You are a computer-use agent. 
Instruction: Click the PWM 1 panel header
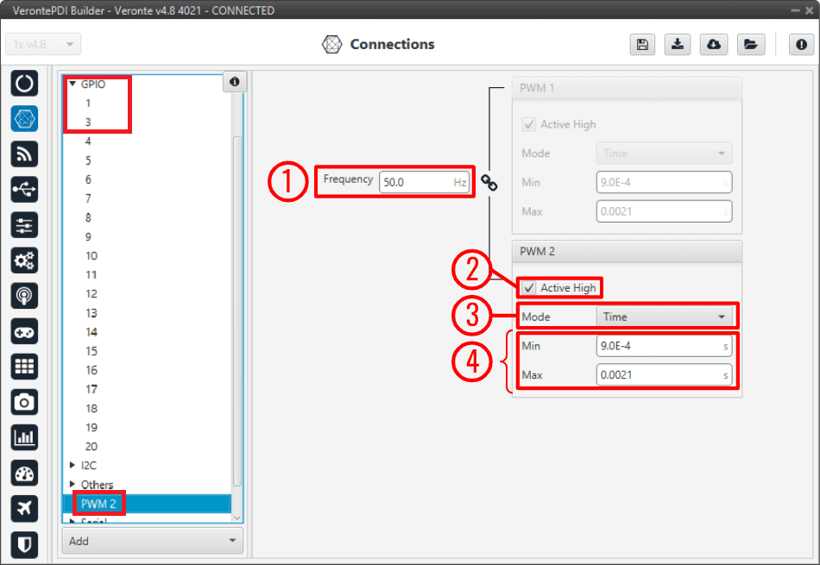click(x=627, y=88)
